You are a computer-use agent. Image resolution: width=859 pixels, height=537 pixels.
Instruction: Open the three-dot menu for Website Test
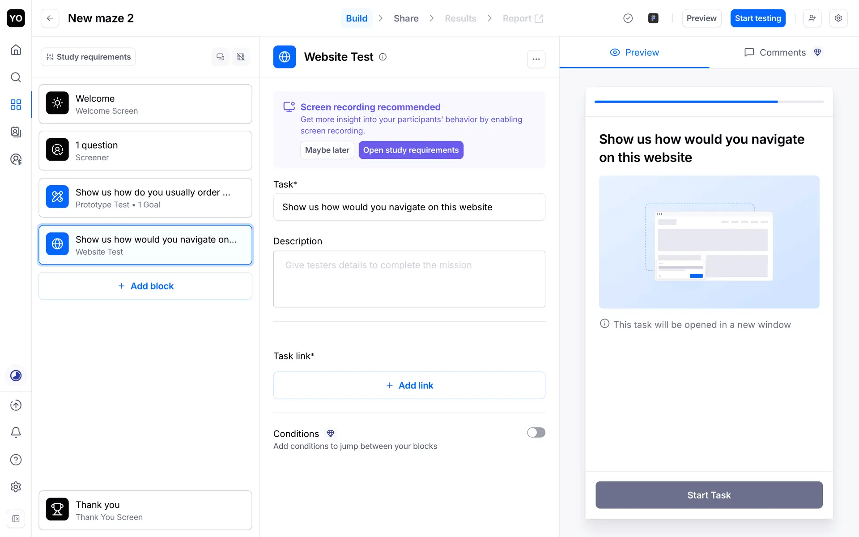point(536,59)
